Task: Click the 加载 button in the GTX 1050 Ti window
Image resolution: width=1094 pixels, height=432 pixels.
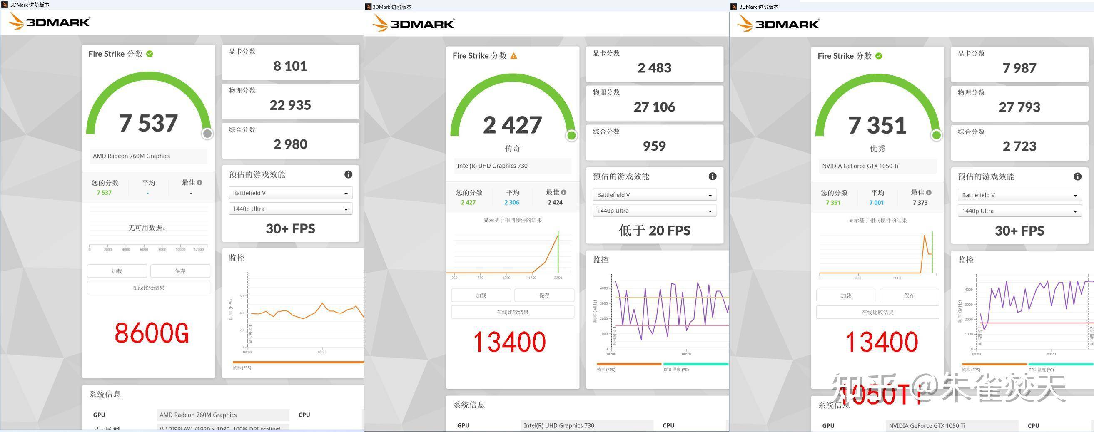Action: pos(846,295)
